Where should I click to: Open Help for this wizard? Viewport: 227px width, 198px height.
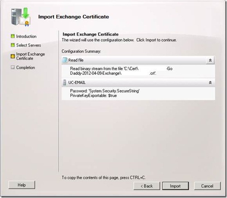22,184
